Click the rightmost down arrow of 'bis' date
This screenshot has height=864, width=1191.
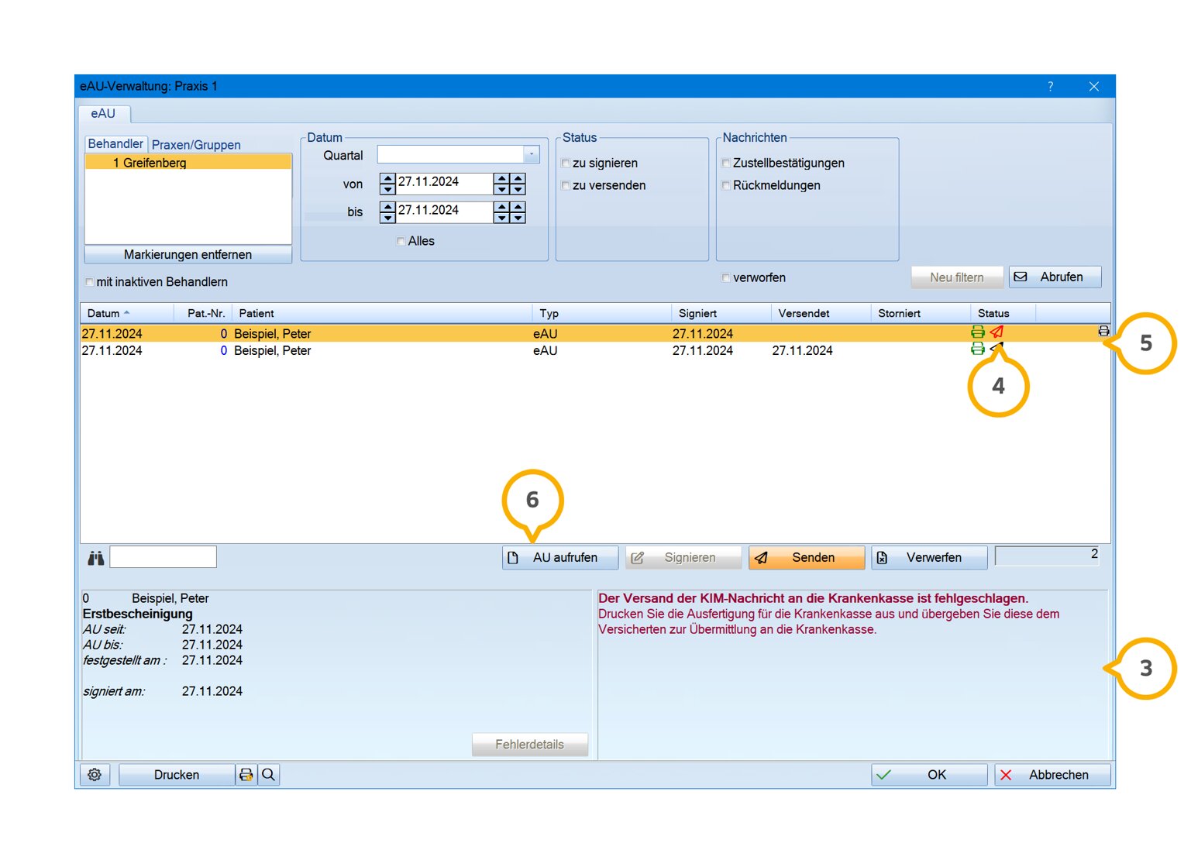(518, 218)
